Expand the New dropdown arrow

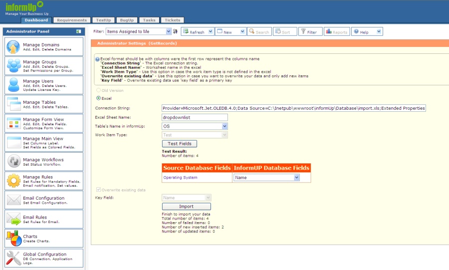point(242,31)
